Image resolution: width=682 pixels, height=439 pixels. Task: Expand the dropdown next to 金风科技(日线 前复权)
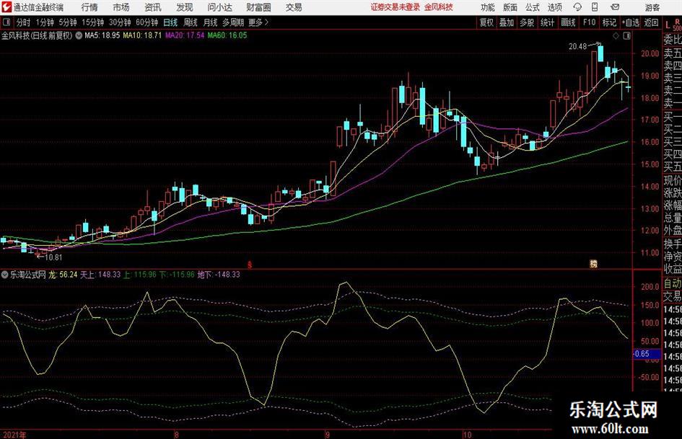coord(79,35)
